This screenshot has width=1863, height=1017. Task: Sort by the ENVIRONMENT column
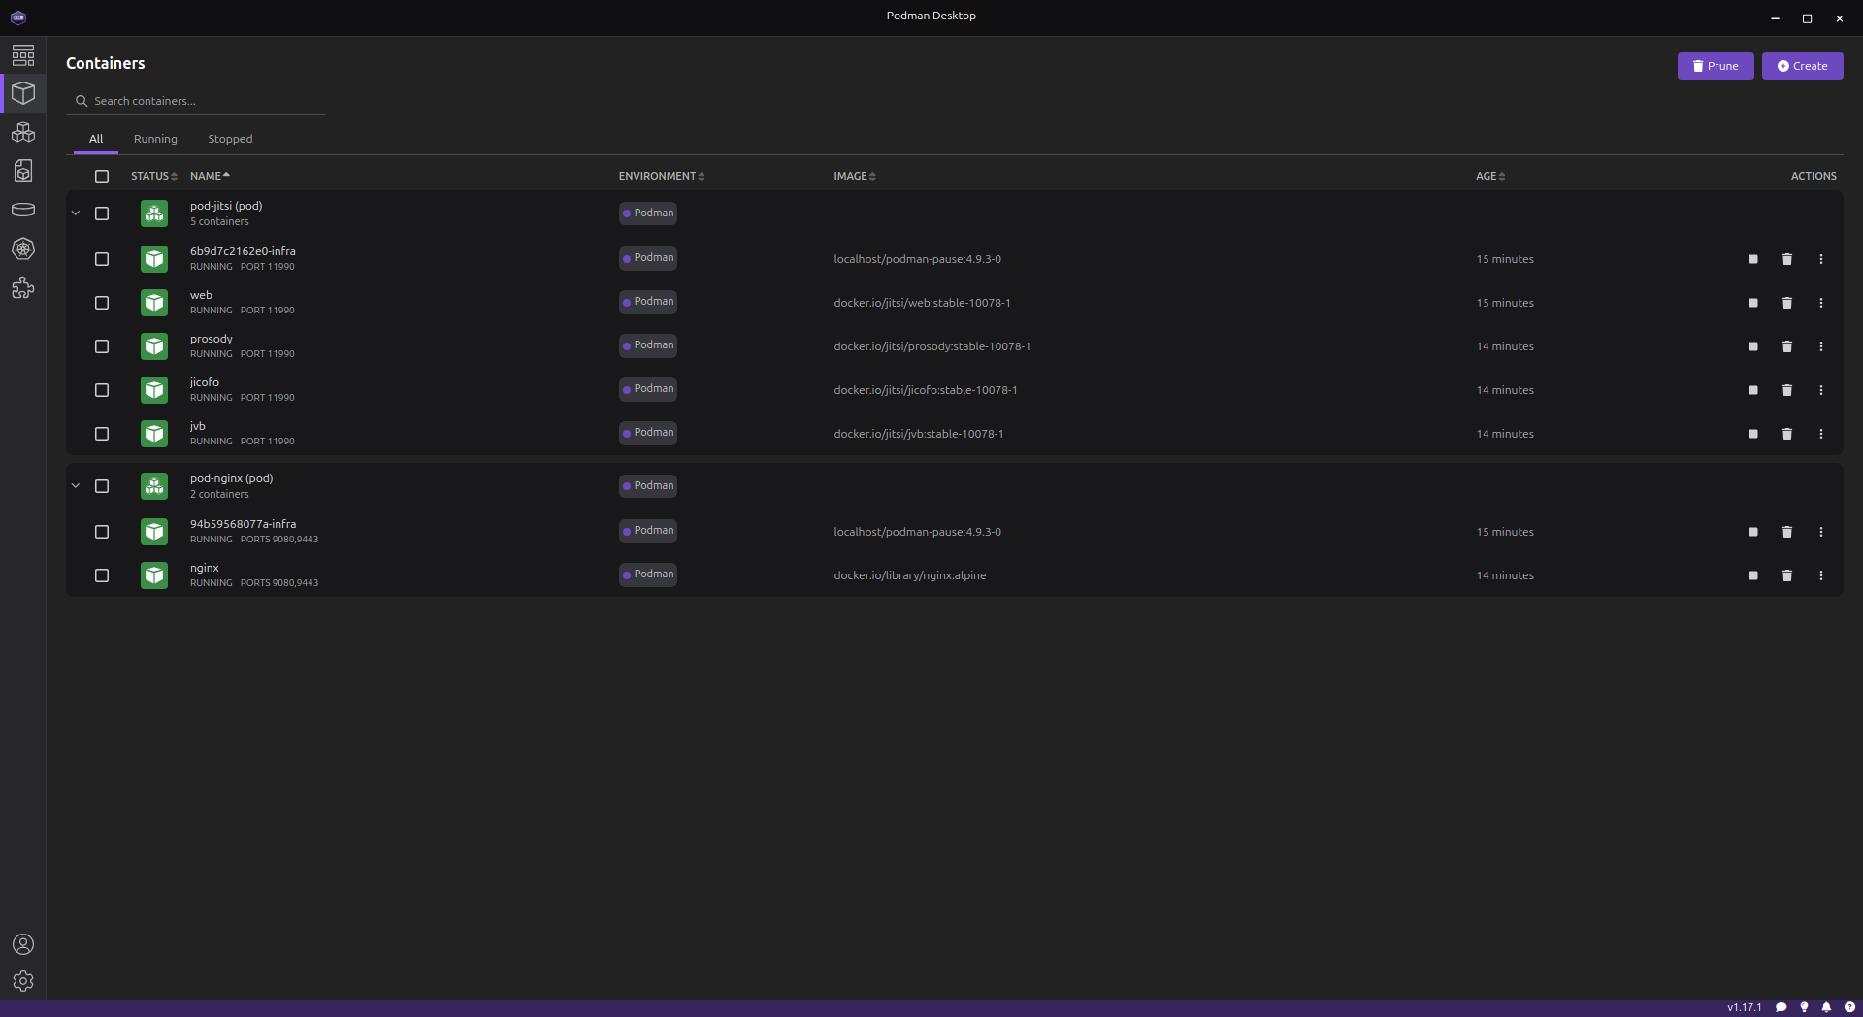coord(662,176)
